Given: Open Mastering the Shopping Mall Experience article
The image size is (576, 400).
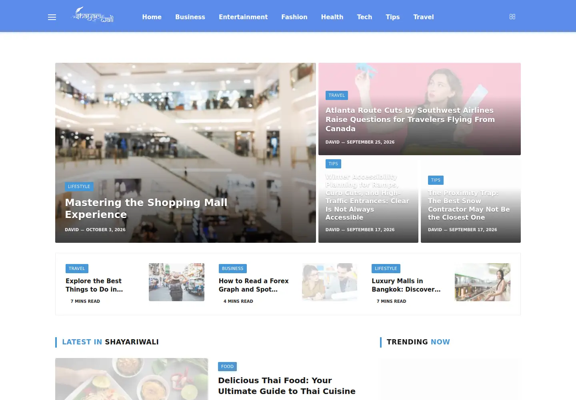Looking at the screenshot, I should point(146,208).
